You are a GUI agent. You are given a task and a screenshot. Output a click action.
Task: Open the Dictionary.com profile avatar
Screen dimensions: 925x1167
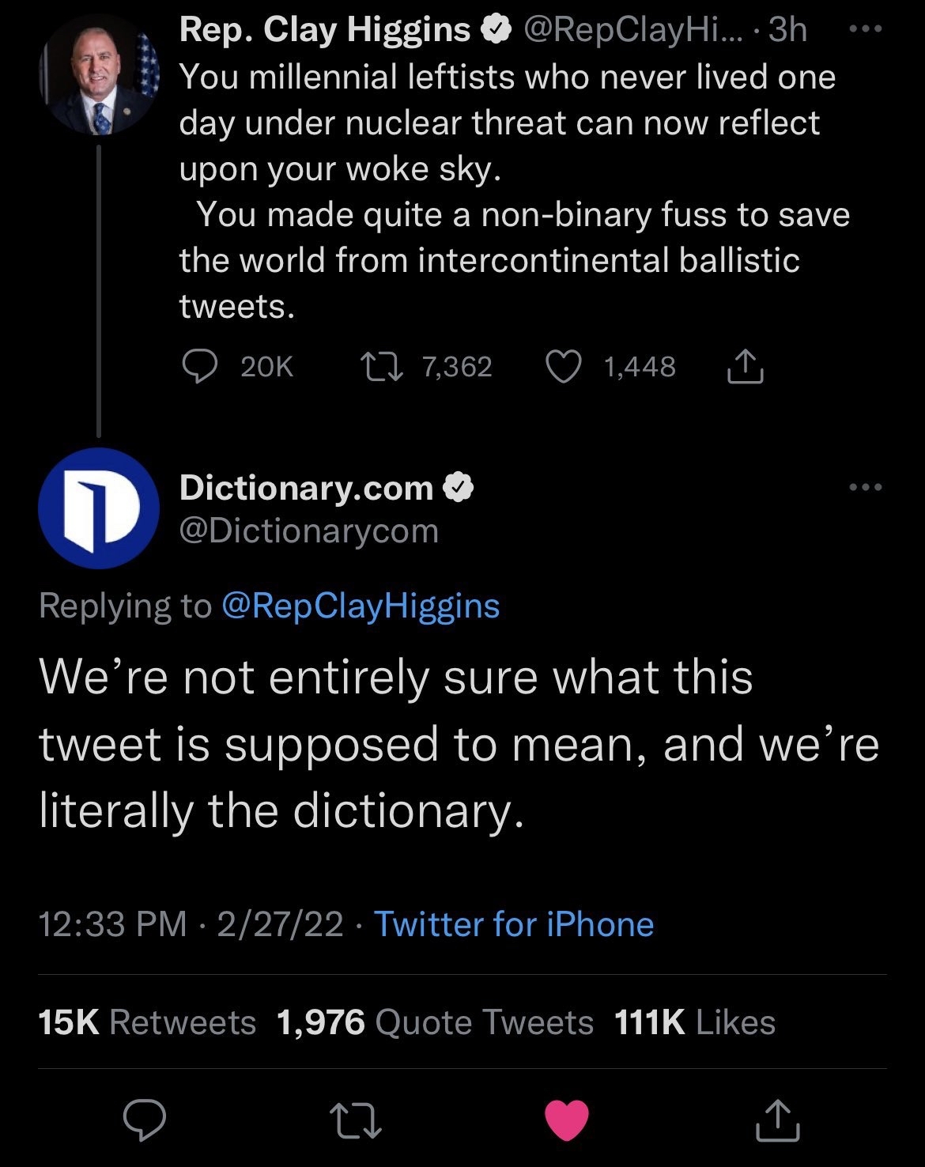(x=99, y=508)
